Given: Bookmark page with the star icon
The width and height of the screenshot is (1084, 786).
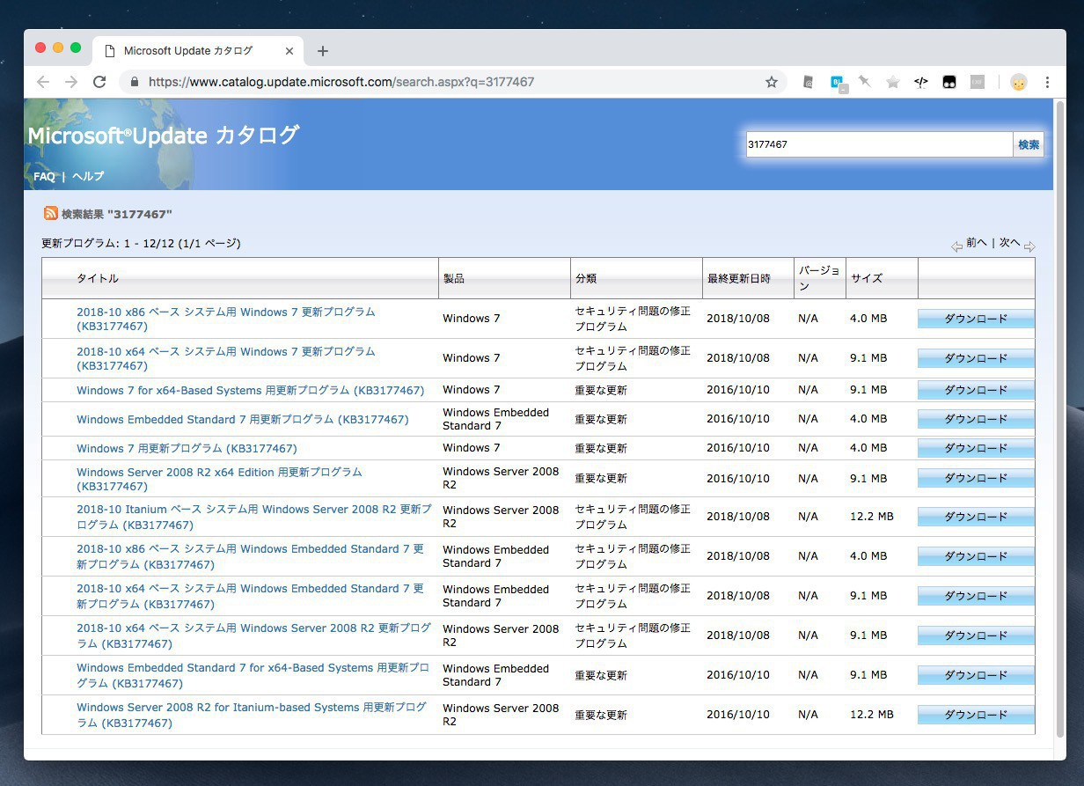Looking at the screenshot, I should [x=772, y=82].
